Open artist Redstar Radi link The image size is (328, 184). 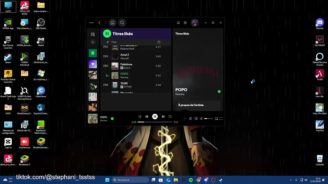[127, 49]
